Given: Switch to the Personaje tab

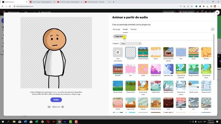Looking at the screenshot, I should [116, 29].
